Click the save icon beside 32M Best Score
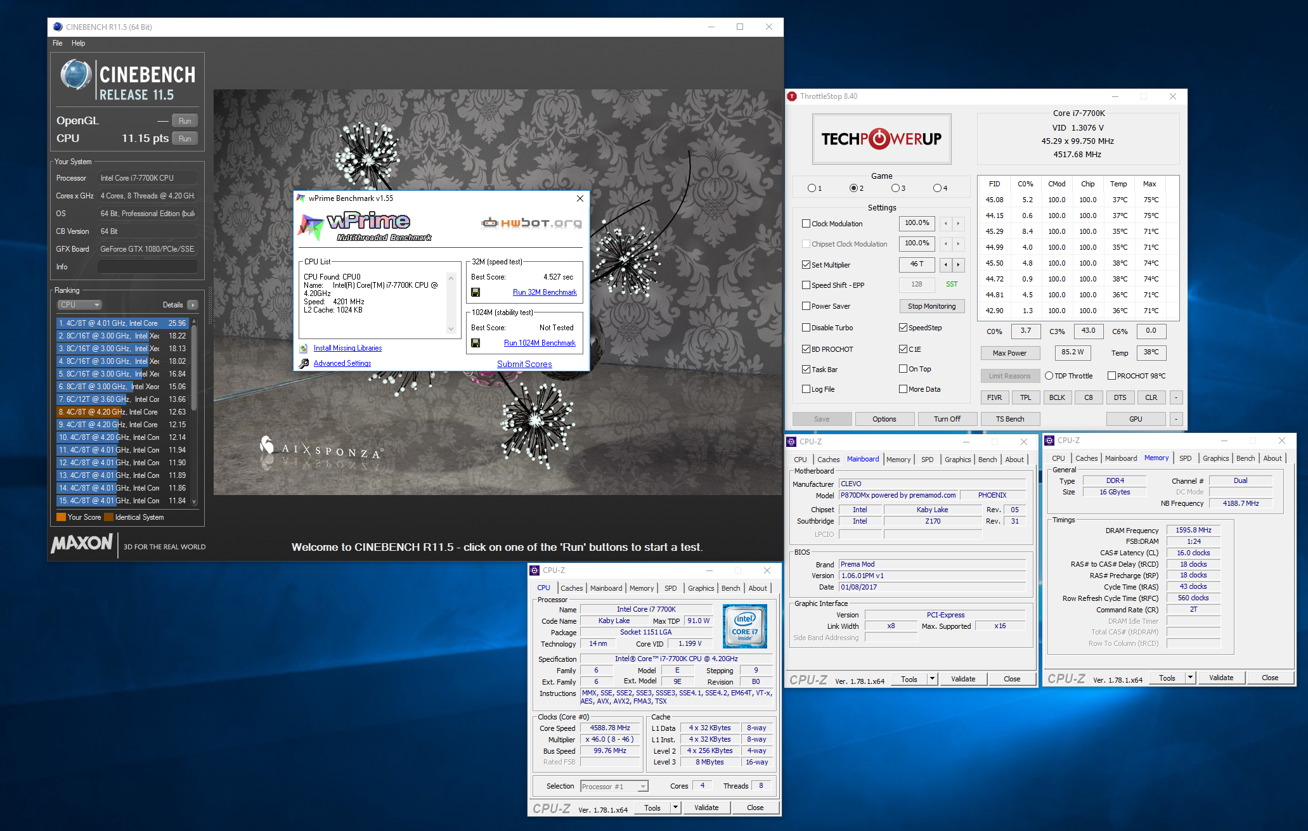 tap(476, 292)
